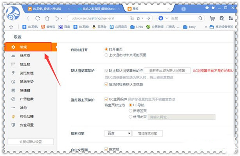Open the barry bookmark folder

coord(189,27)
